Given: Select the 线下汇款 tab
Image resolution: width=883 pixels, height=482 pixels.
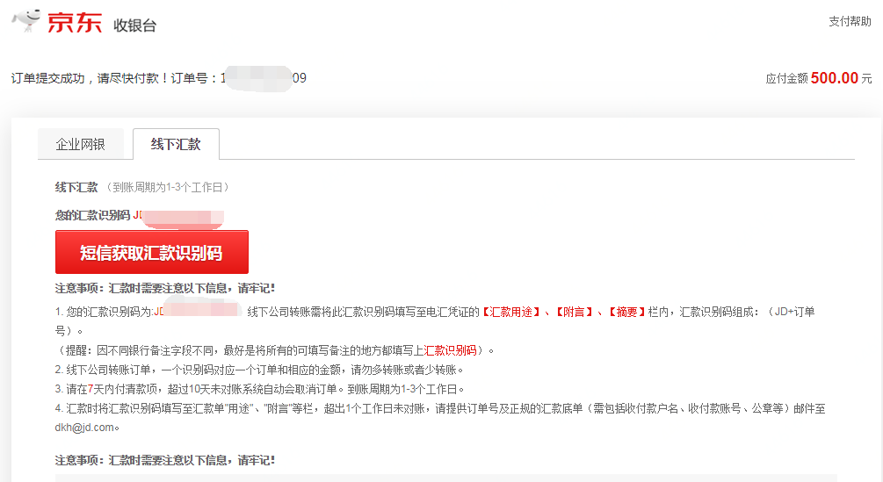Looking at the screenshot, I should [176, 145].
